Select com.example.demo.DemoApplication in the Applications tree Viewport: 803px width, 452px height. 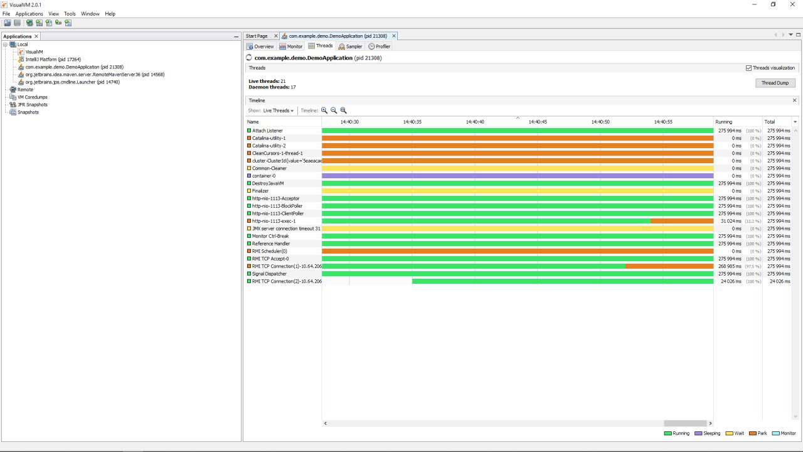[74, 67]
